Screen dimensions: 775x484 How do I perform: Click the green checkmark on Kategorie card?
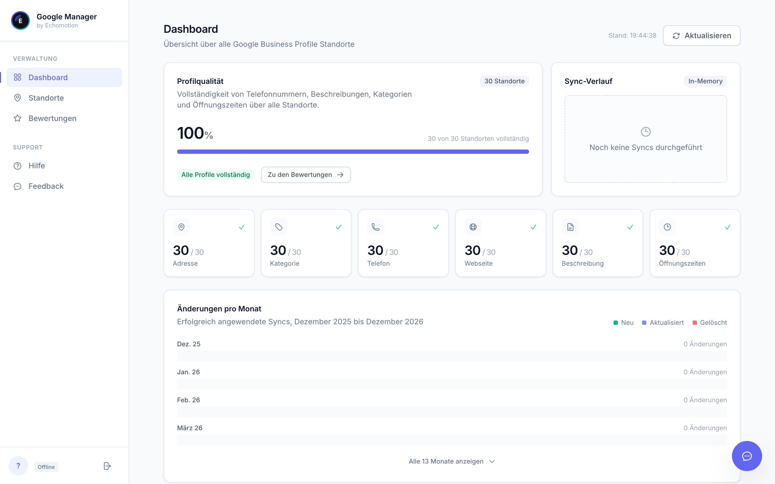[x=339, y=227]
